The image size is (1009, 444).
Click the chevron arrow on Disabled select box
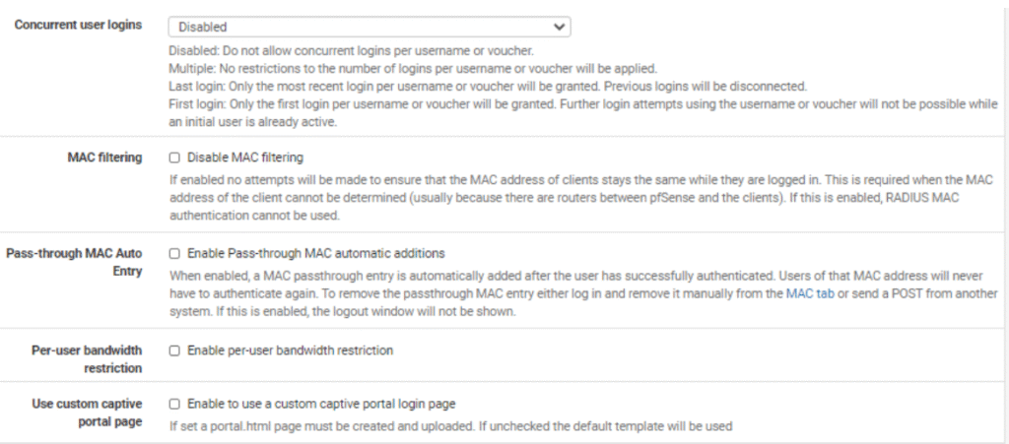pyautogui.click(x=560, y=27)
